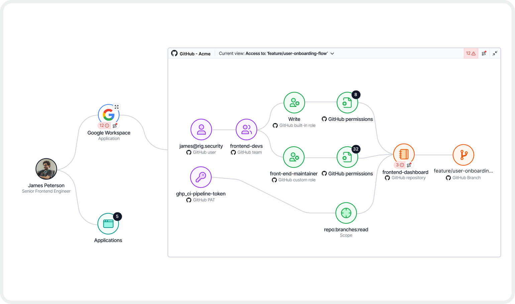Select the frontend-dashboard repository node
515x304 pixels.
(x=404, y=154)
